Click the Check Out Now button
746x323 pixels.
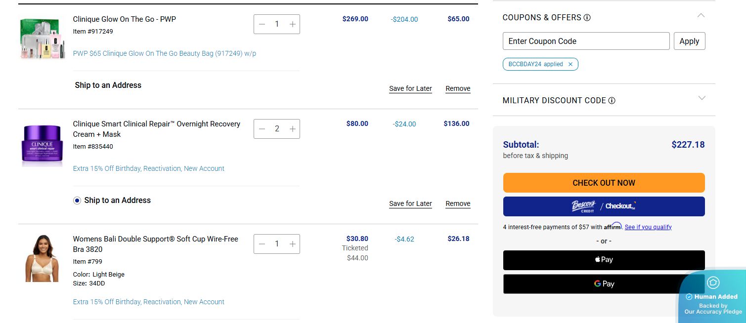(604, 183)
